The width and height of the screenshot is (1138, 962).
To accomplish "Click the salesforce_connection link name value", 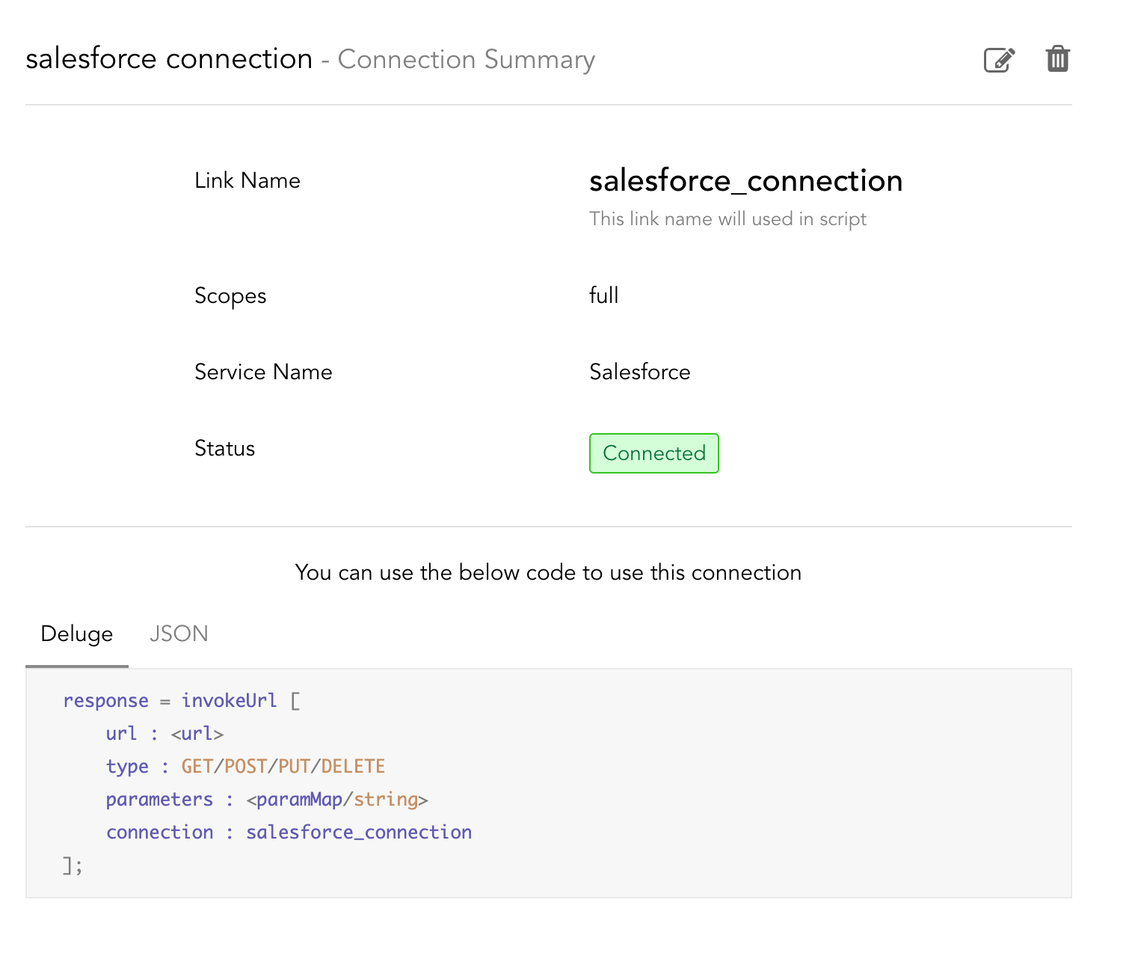I will (x=745, y=180).
